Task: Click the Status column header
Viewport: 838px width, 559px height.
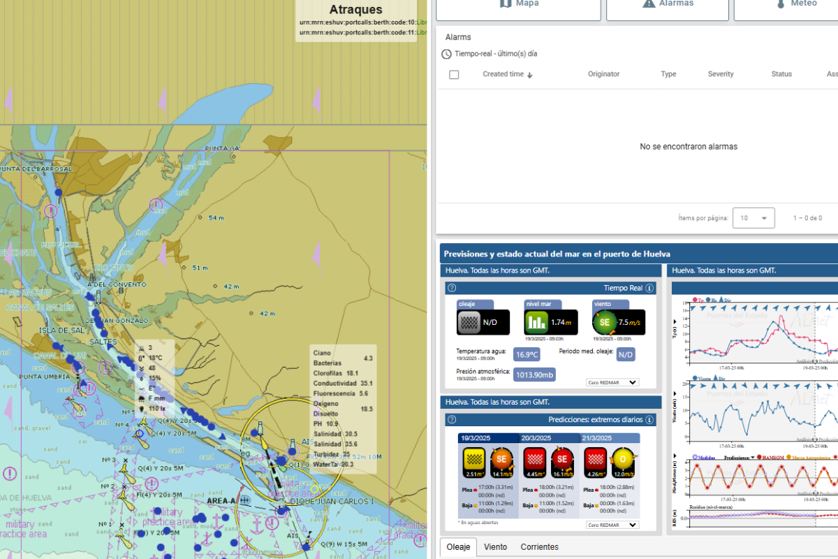Action: pos(781,74)
